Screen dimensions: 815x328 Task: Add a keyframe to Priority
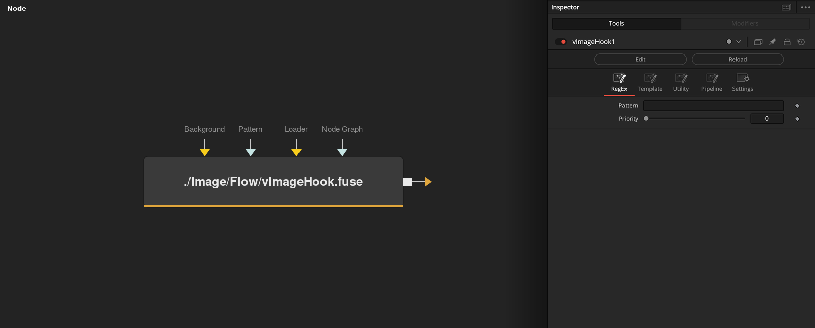pos(797,119)
